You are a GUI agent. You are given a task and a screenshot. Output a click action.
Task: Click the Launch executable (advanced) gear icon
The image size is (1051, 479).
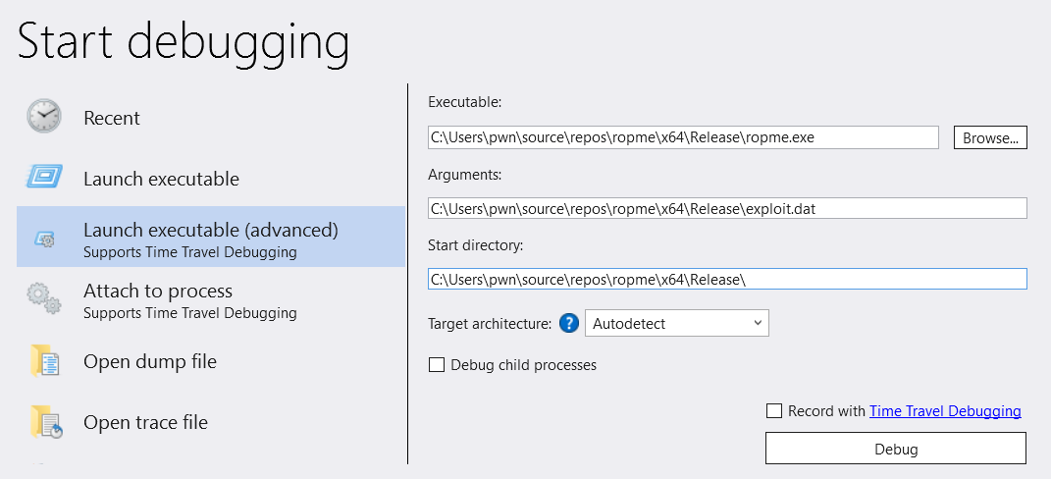point(44,239)
